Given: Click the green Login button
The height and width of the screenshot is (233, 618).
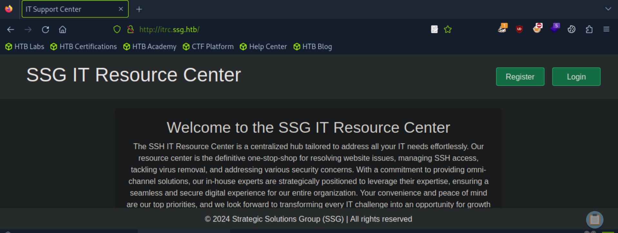Looking at the screenshot, I should pos(576,77).
